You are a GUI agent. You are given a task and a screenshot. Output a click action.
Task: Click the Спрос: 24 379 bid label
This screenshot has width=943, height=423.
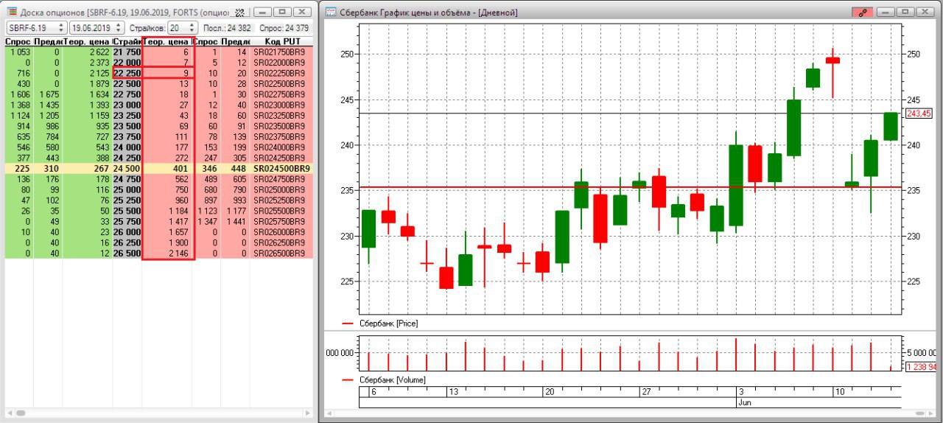[284, 28]
